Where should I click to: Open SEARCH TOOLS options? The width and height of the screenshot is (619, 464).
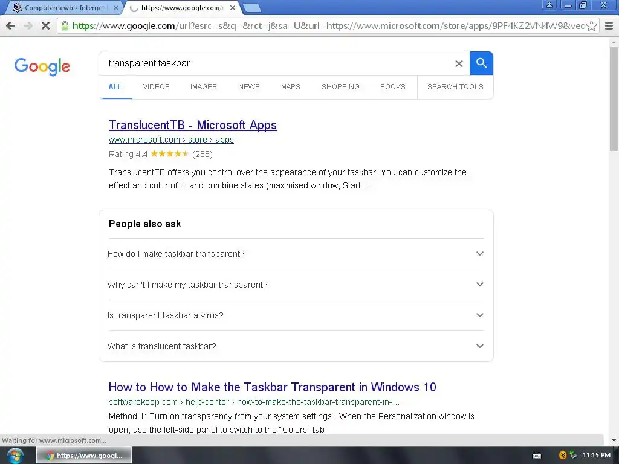coord(455,87)
